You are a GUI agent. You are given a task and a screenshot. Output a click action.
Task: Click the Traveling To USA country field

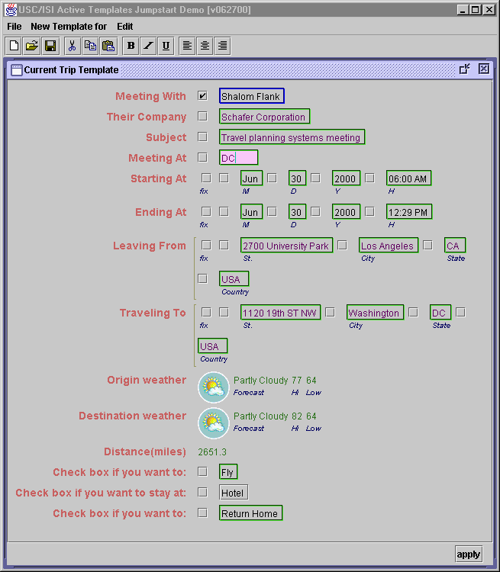(x=212, y=345)
